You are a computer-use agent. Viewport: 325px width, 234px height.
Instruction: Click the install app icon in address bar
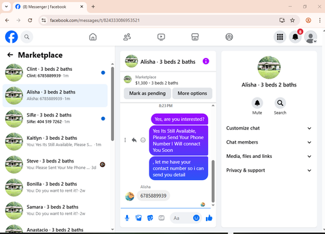click(x=282, y=20)
